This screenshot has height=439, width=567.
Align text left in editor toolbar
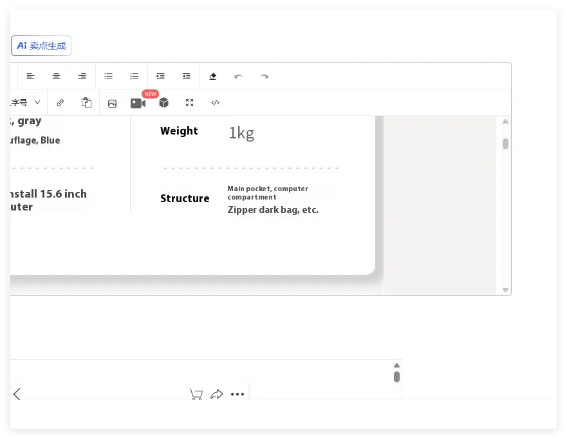tap(30, 77)
